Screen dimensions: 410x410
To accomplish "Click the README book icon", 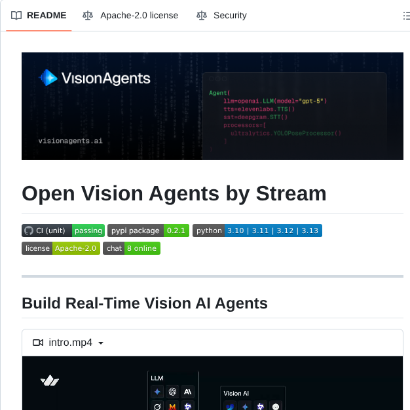I will [x=16, y=16].
